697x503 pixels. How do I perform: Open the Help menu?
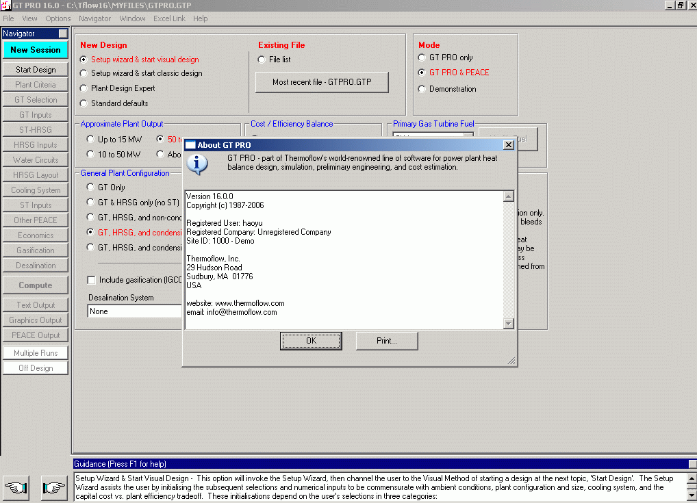tap(201, 18)
